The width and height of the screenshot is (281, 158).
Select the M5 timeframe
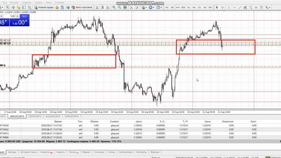[x=172, y=7]
